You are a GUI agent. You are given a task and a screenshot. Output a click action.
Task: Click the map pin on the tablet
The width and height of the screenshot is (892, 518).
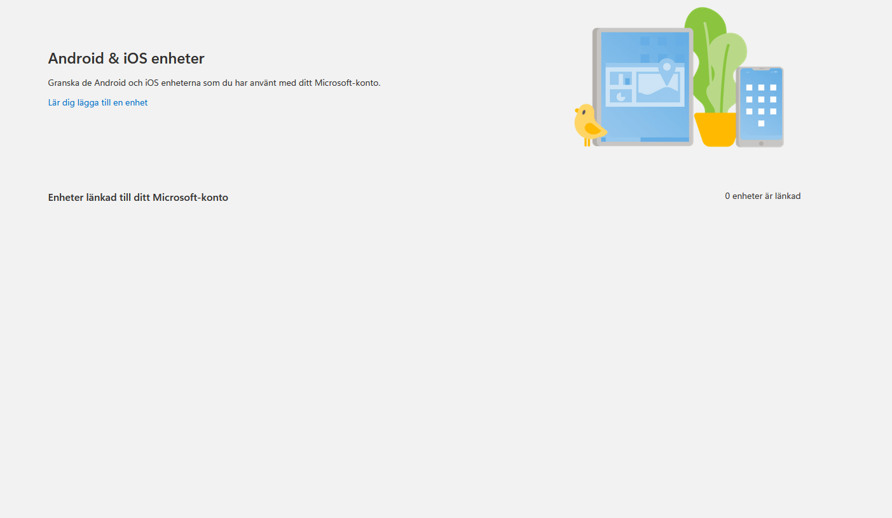point(667,69)
